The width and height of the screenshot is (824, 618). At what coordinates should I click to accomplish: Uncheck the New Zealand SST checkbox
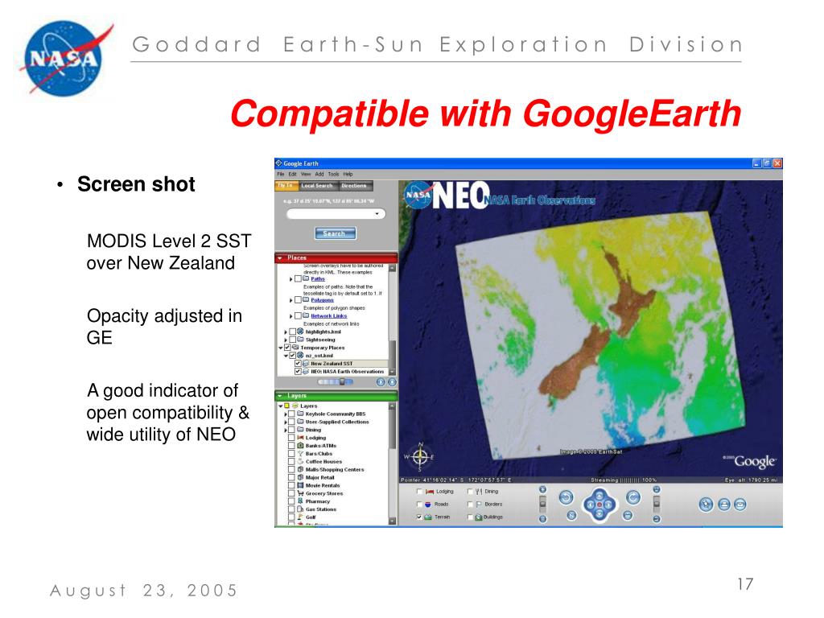(x=298, y=364)
